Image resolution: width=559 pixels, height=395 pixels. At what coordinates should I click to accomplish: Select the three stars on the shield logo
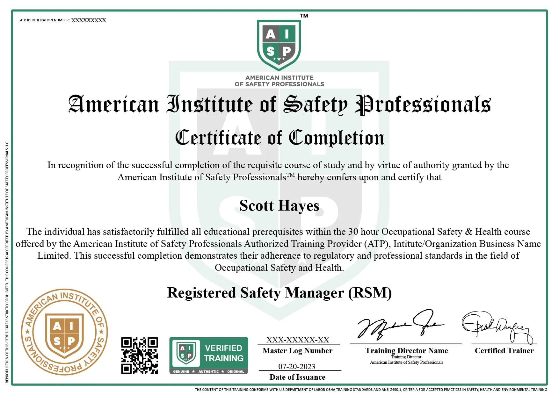coord(279,59)
